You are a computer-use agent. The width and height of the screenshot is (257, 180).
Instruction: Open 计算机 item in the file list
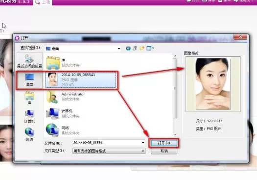[63, 113]
